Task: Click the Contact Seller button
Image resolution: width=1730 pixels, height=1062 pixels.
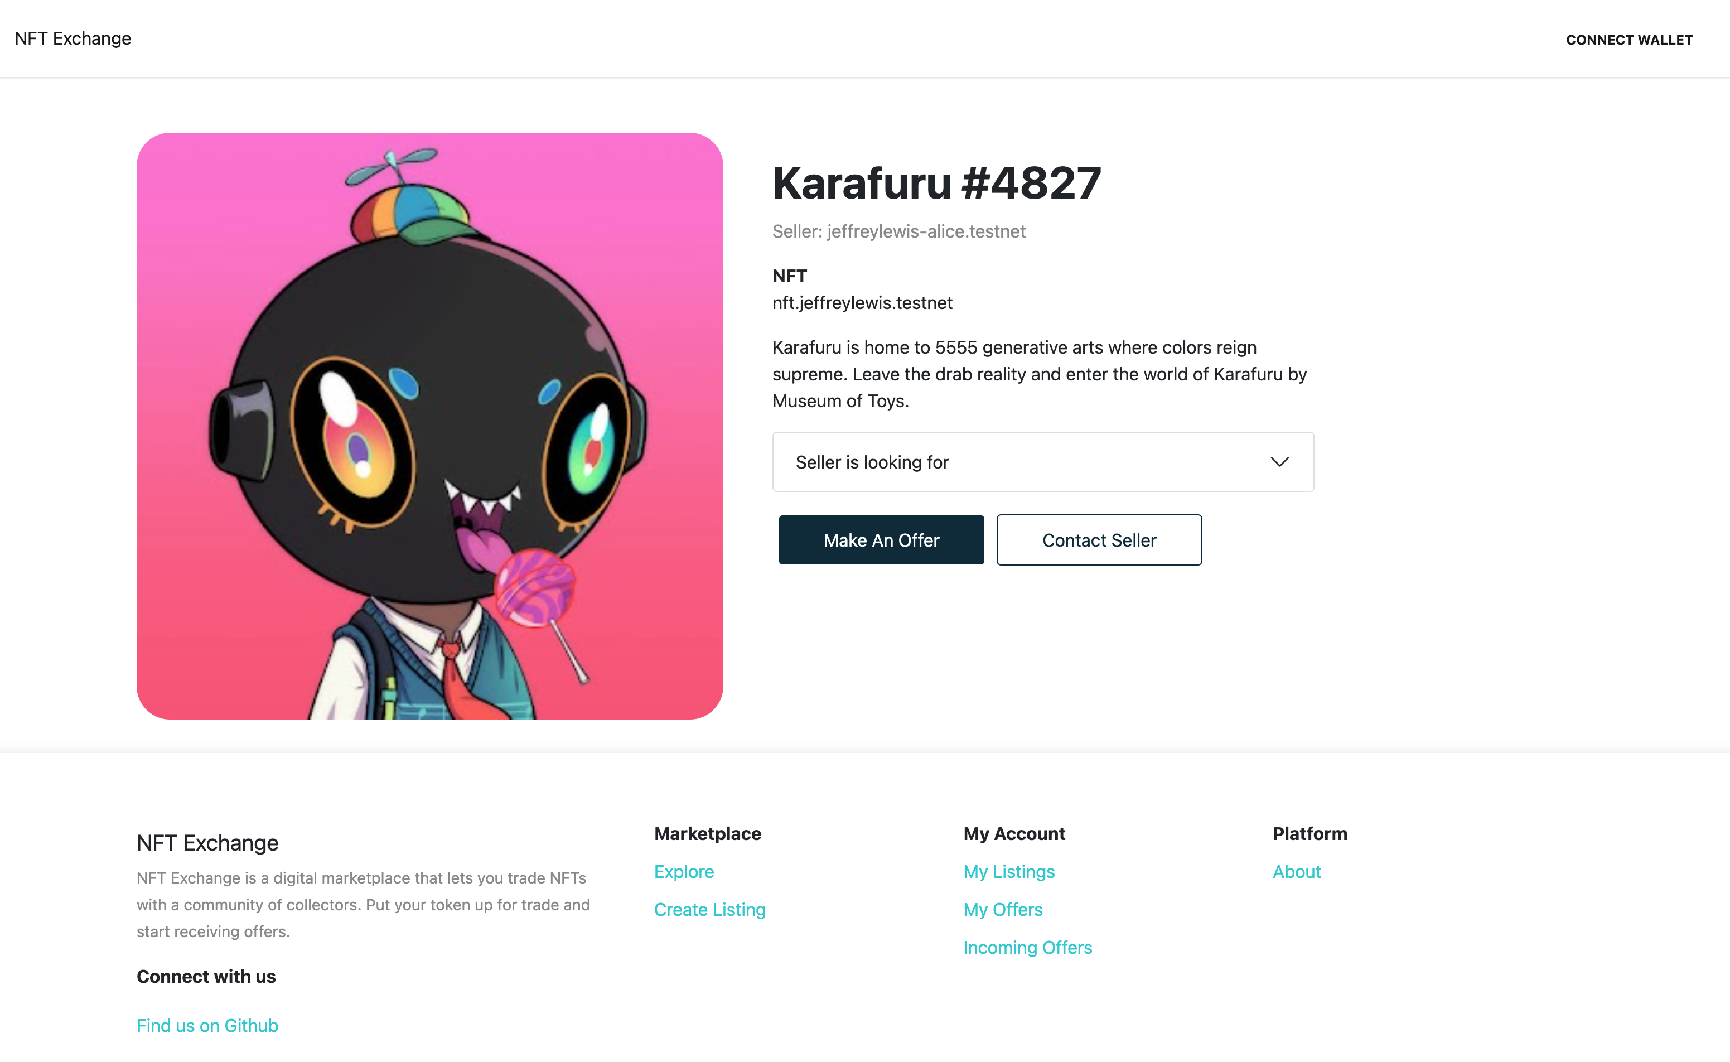Action: click(1099, 539)
